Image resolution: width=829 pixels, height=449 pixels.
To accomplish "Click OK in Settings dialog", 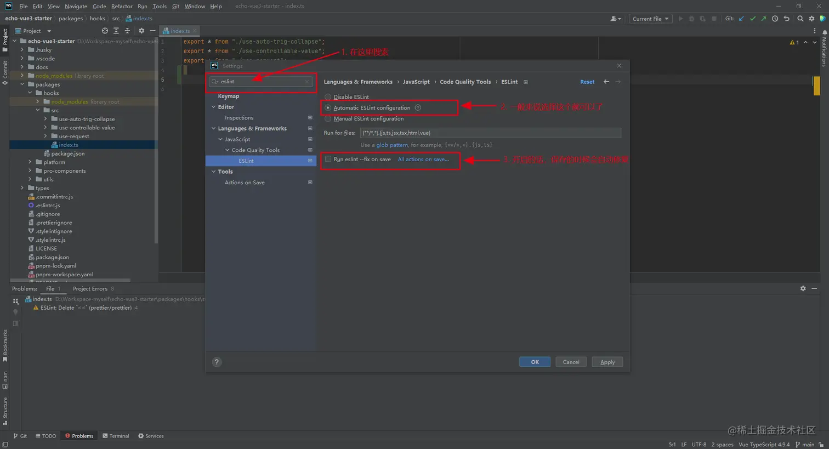I will point(535,362).
